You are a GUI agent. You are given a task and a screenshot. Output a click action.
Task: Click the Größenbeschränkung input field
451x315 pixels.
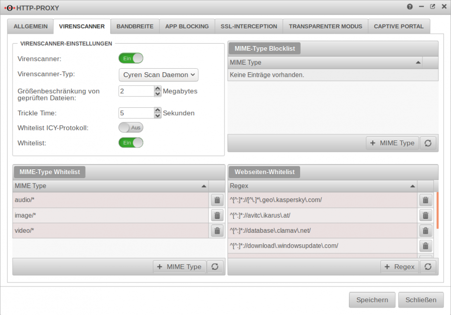coord(135,91)
